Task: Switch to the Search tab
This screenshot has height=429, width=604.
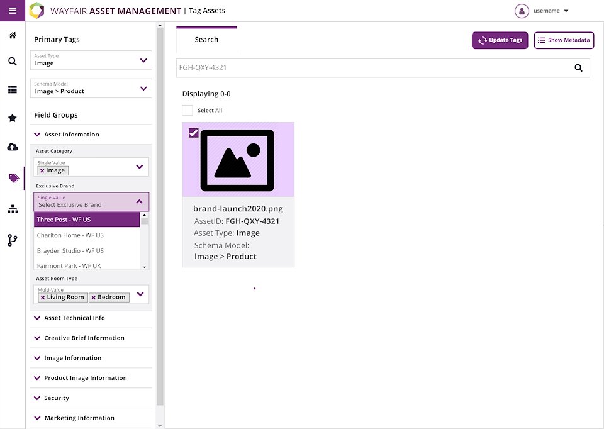Action: coord(206,40)
